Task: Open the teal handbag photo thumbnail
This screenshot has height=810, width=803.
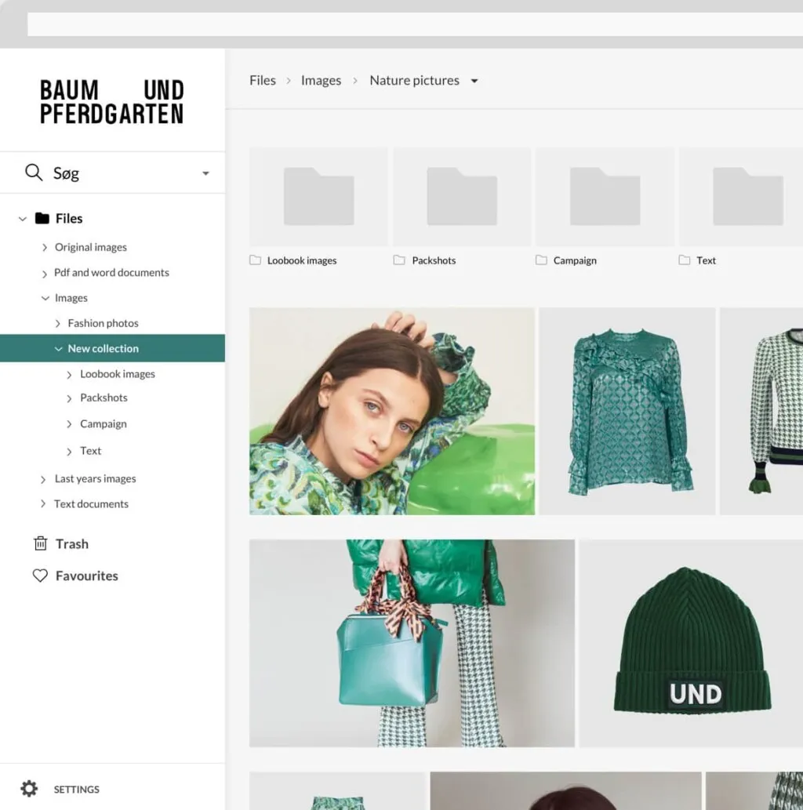Action: click(x=412, y=643)
